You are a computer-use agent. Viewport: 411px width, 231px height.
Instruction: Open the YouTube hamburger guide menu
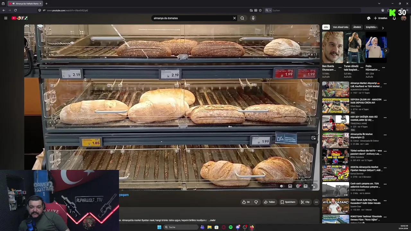point(5,18)
